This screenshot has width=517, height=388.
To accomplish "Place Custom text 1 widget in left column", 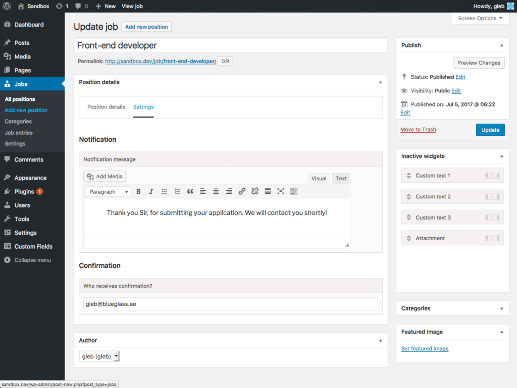I will tap(488, 176).
